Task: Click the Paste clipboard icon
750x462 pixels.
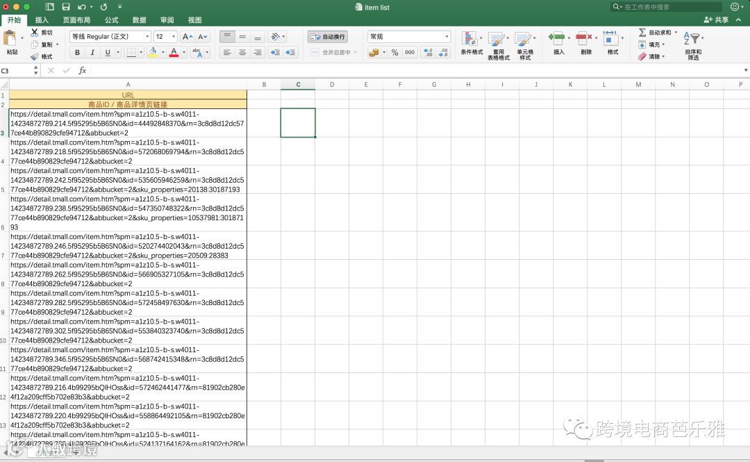Action: coord(10,38)
